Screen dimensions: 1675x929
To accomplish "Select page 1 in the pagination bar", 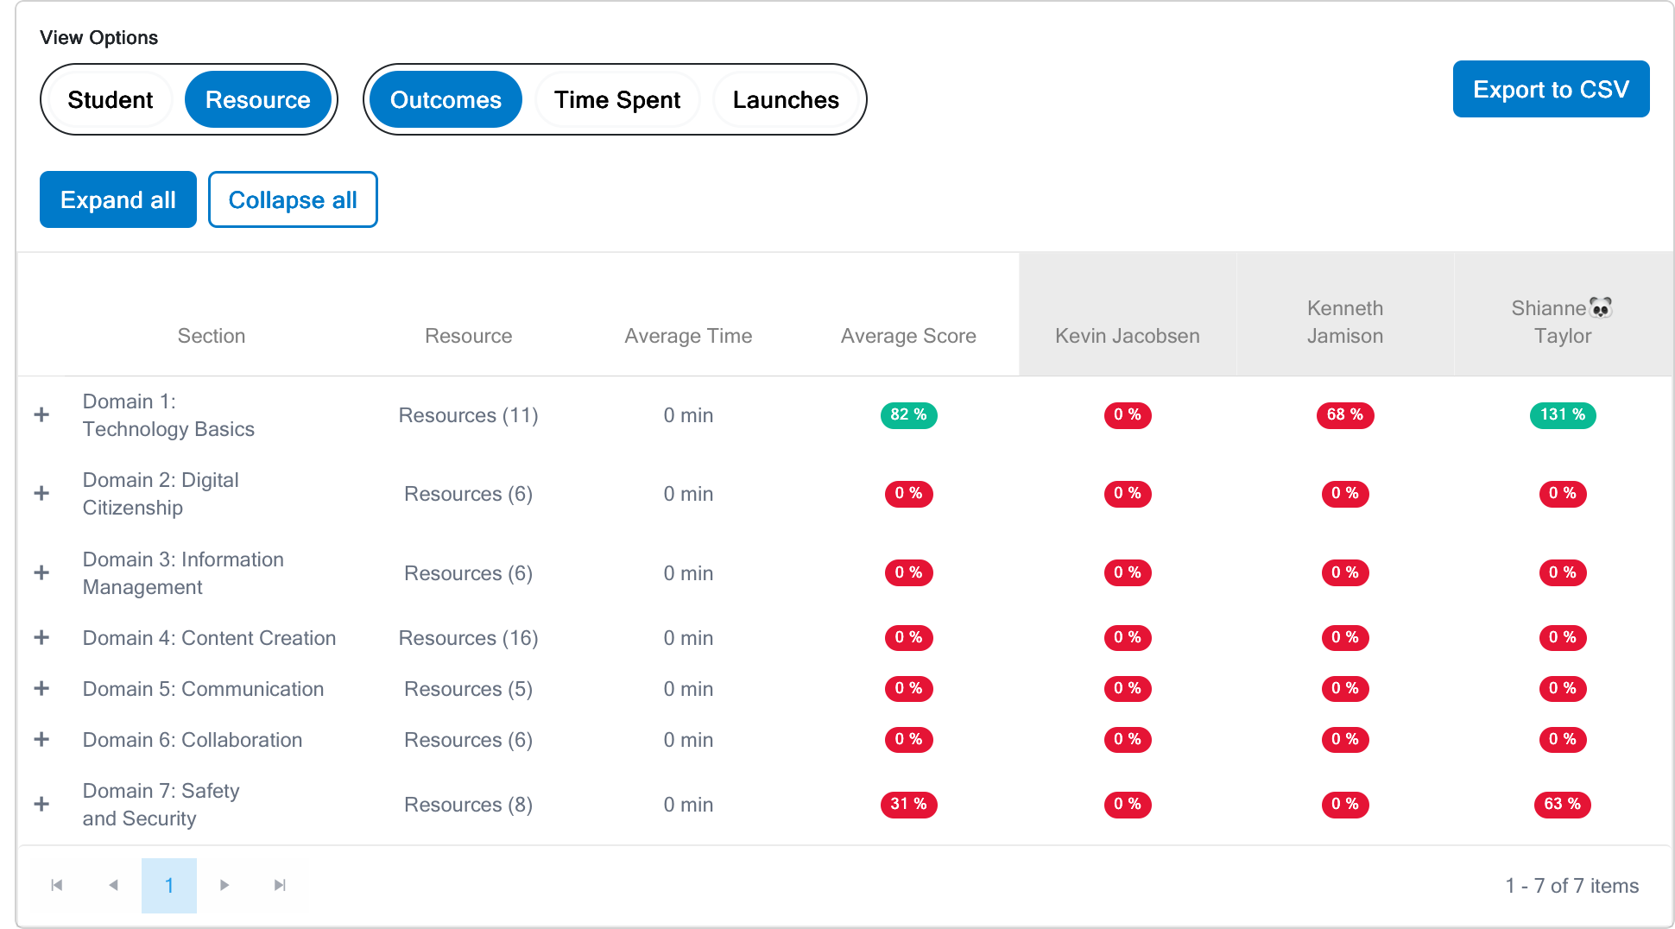I will (x=169, y=885).
